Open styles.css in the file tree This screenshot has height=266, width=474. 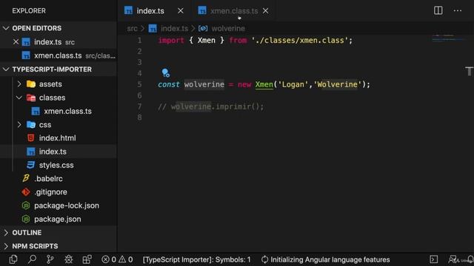[x=56, y=165]
